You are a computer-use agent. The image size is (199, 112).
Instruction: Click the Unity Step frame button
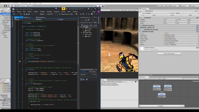103,6
